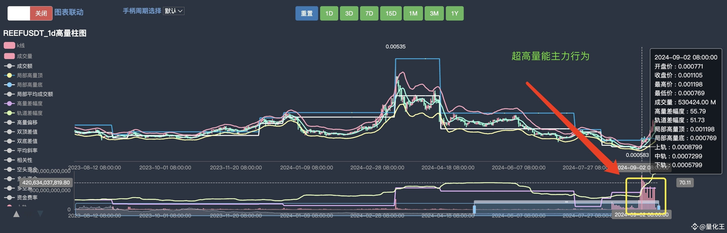727x233 pixels.
Task: Select the 1Y range button
Action: [455, 13]
